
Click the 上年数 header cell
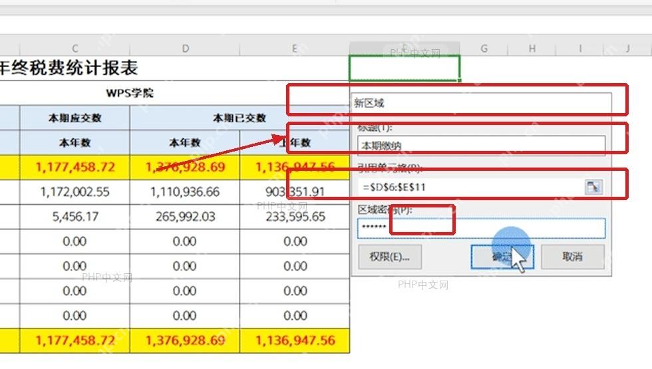(295, 142)
